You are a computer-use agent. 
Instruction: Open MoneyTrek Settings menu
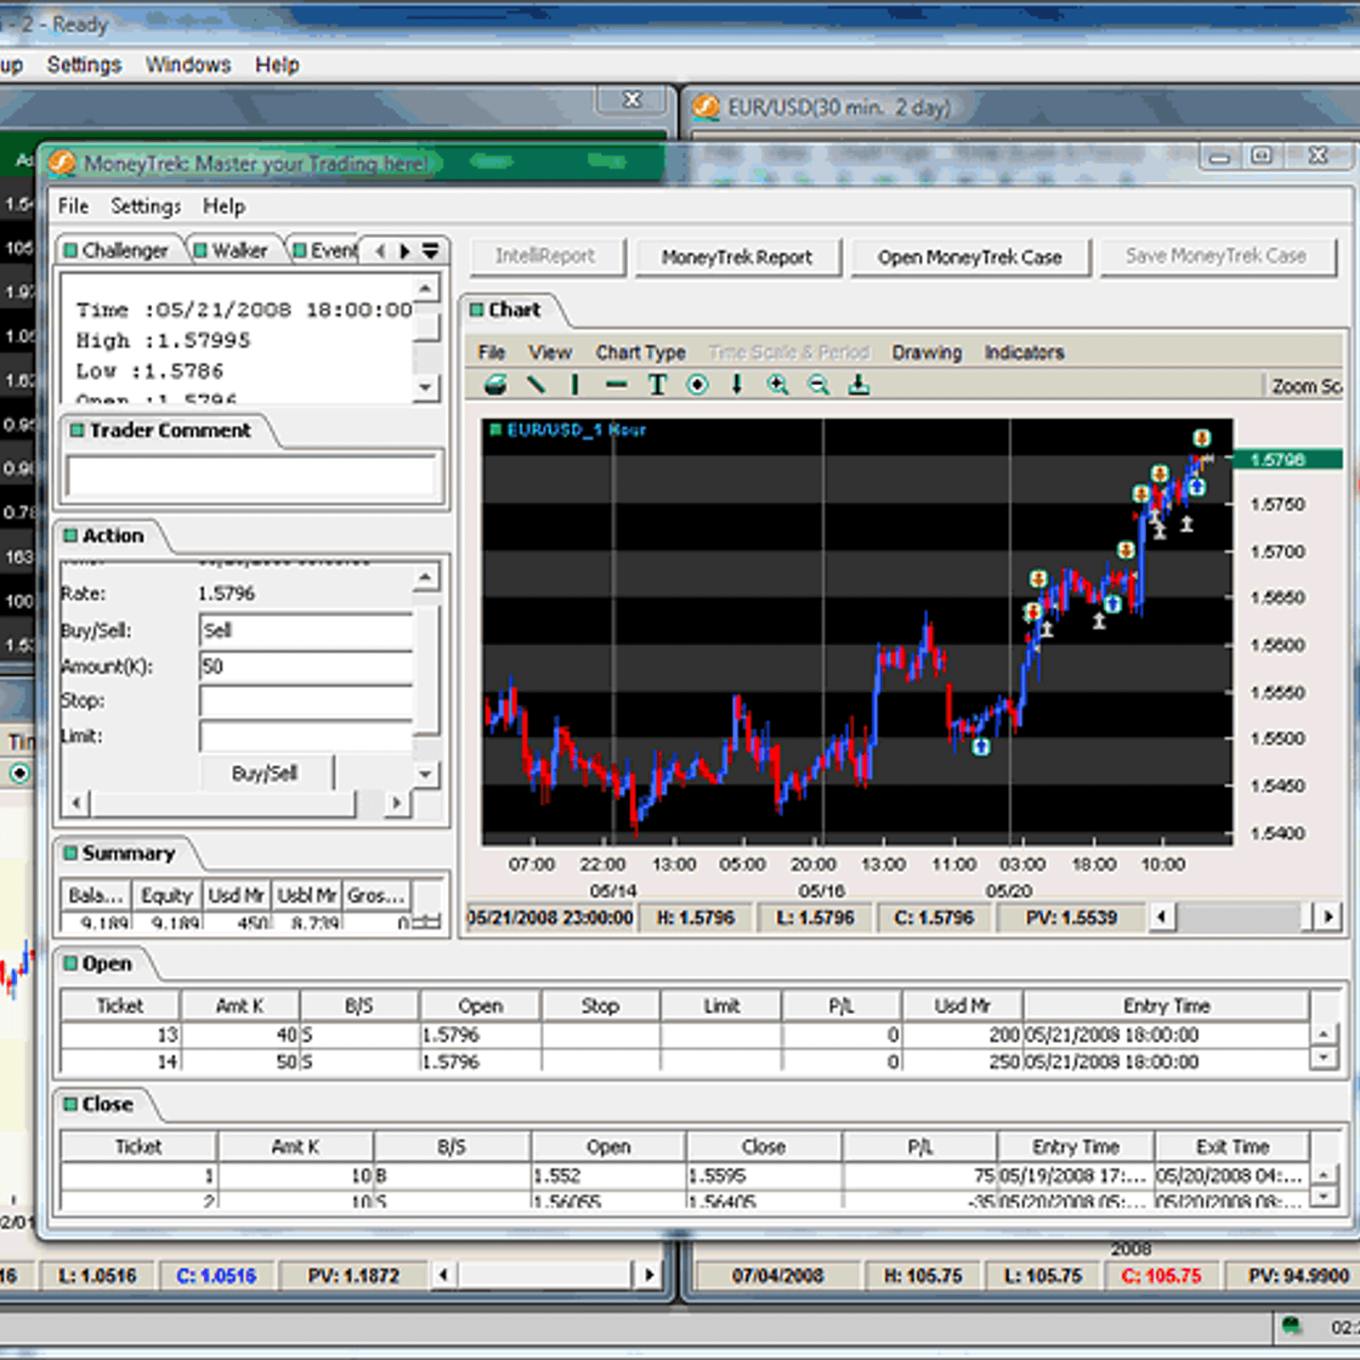coord(145,207)
